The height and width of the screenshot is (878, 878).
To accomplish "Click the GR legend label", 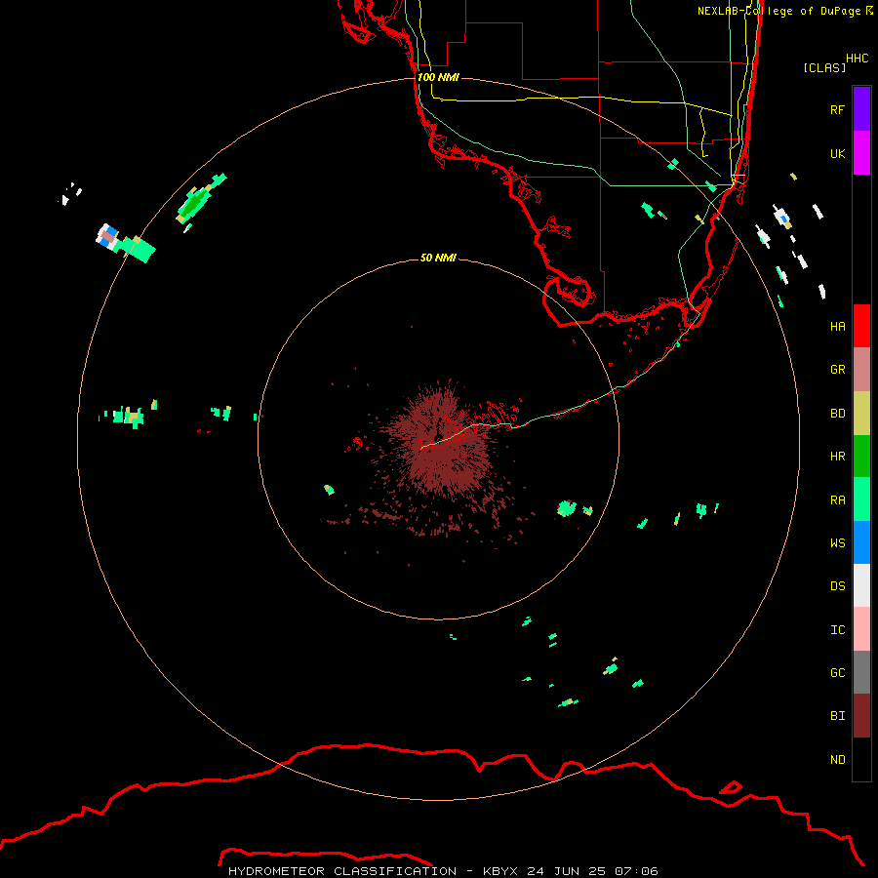I will pos(837,370).
